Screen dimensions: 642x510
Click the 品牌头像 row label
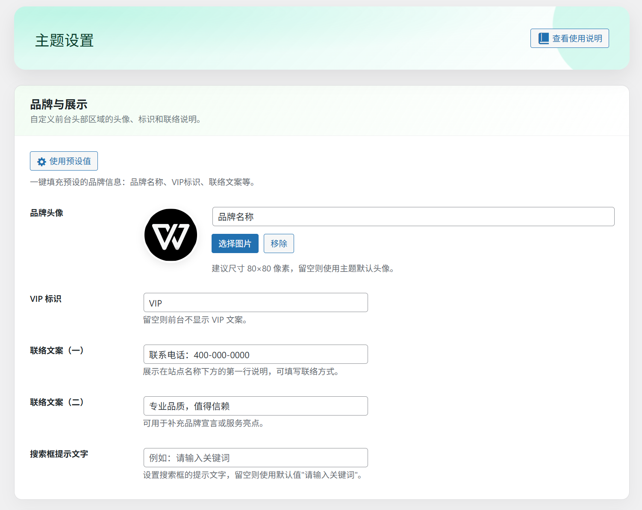[47, 213]
